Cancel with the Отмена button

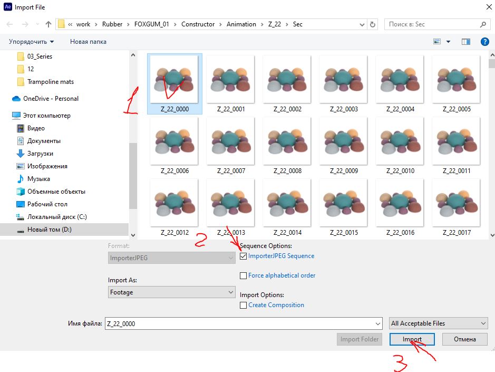click(465, 339)
